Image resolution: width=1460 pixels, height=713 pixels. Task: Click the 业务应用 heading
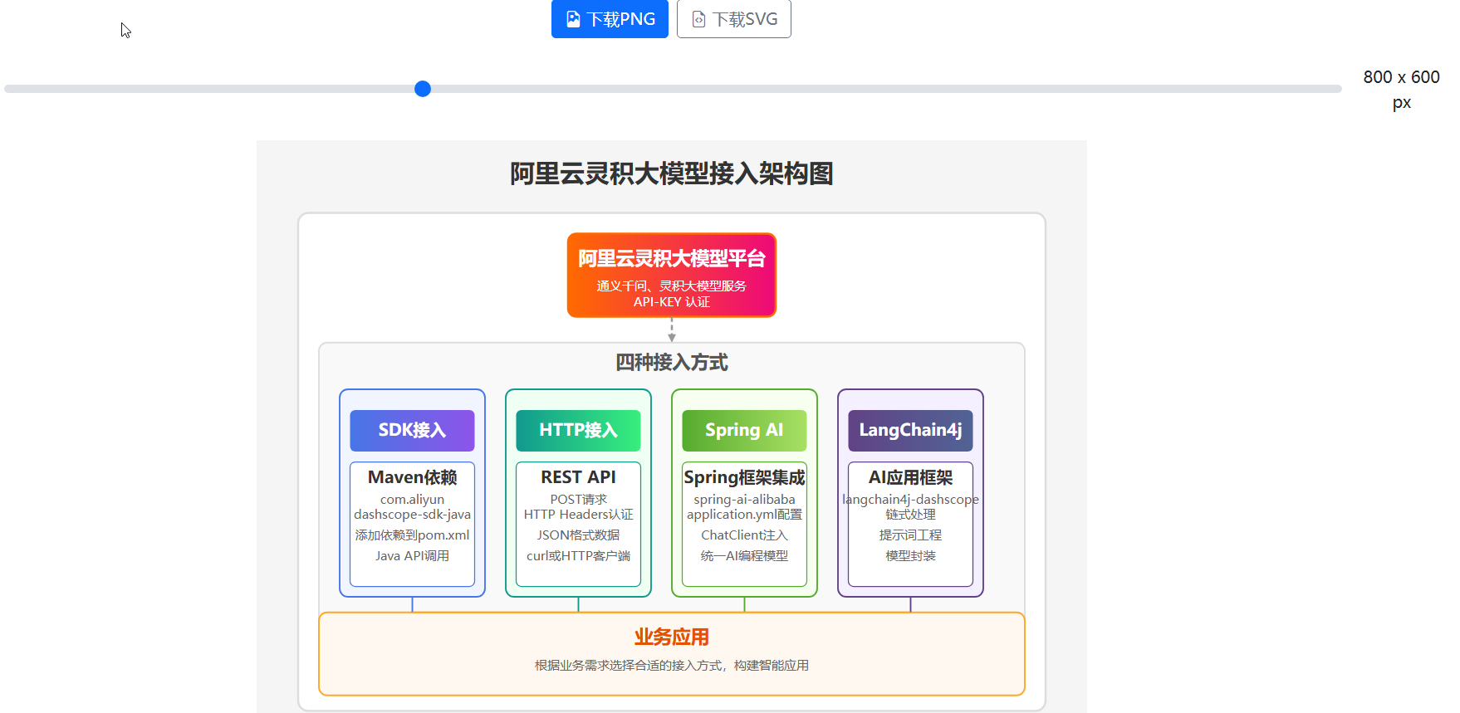[672, 637]
